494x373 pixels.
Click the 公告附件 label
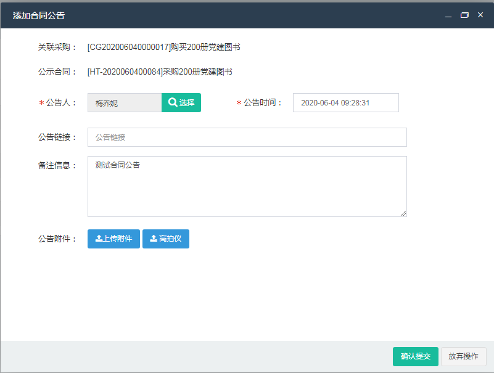point(57,239)
